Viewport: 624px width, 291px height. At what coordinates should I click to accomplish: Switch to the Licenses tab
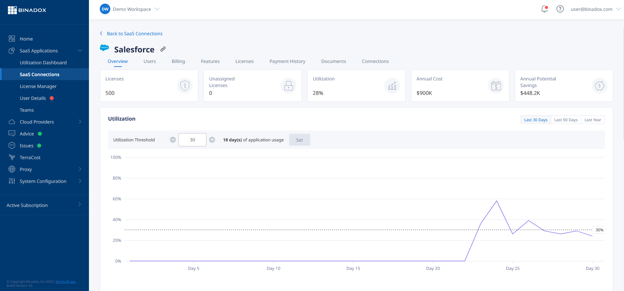tap(244, 61)
